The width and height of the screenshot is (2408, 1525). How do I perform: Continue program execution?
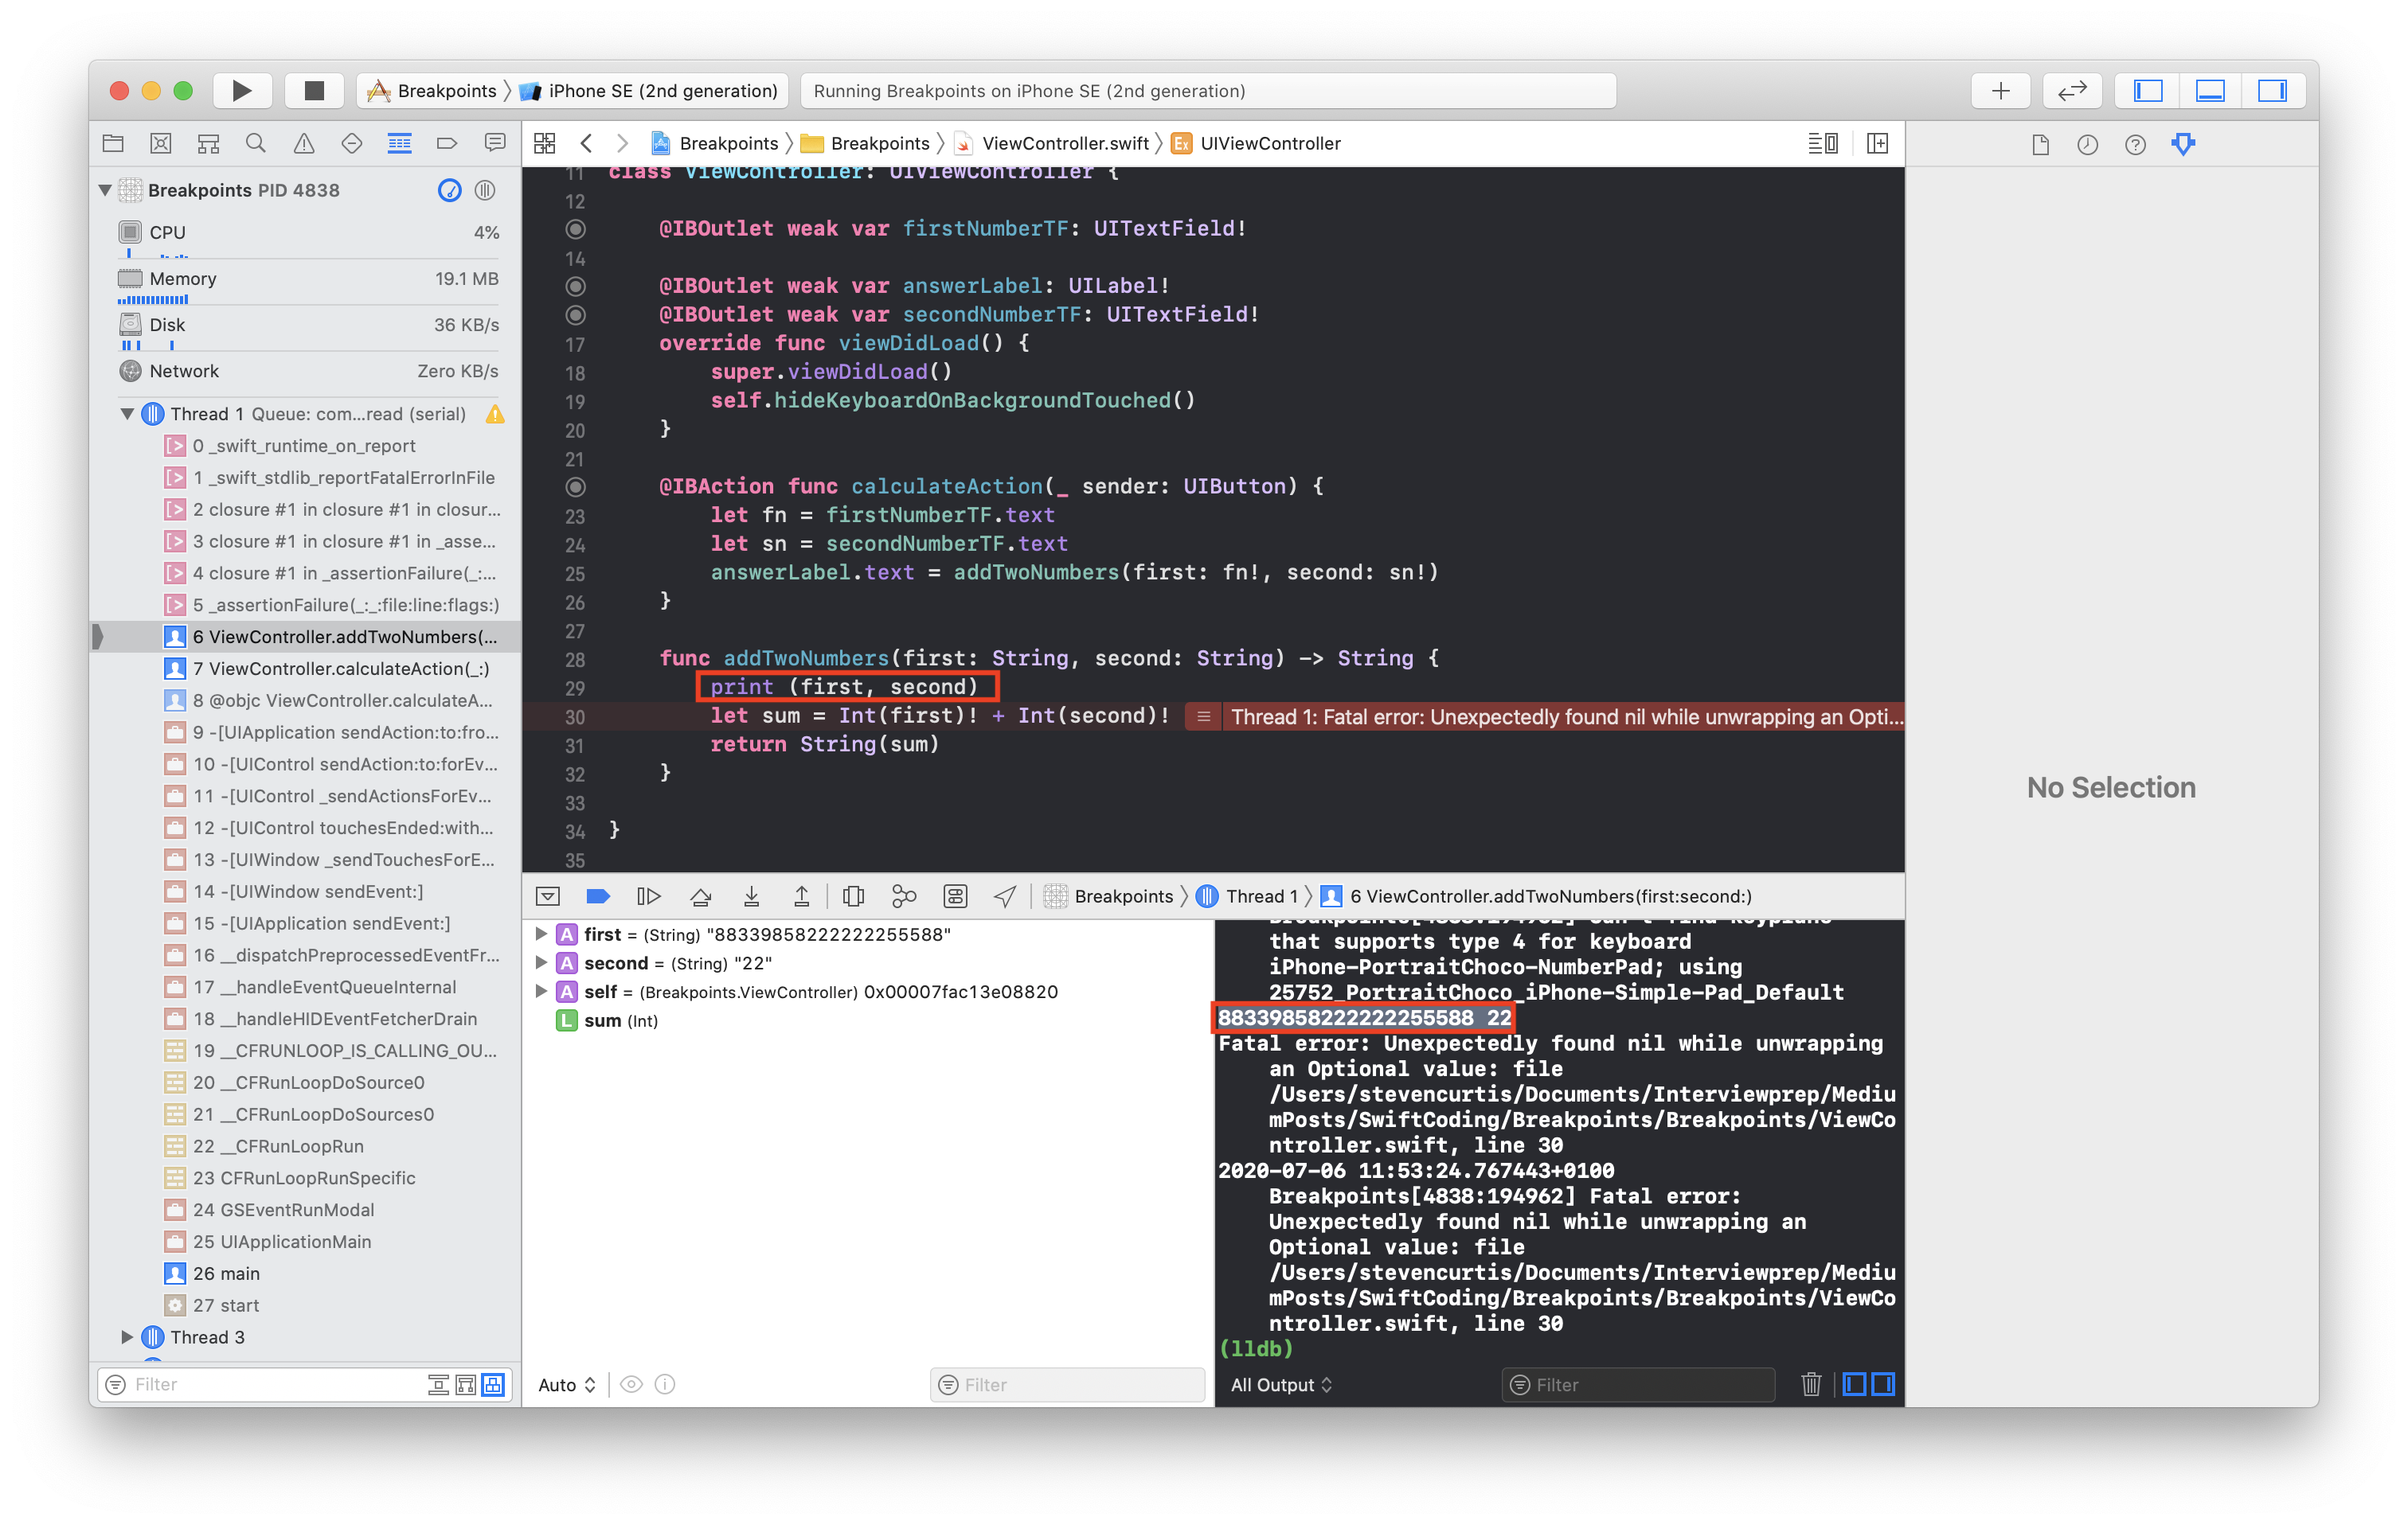tap(649, 896)
